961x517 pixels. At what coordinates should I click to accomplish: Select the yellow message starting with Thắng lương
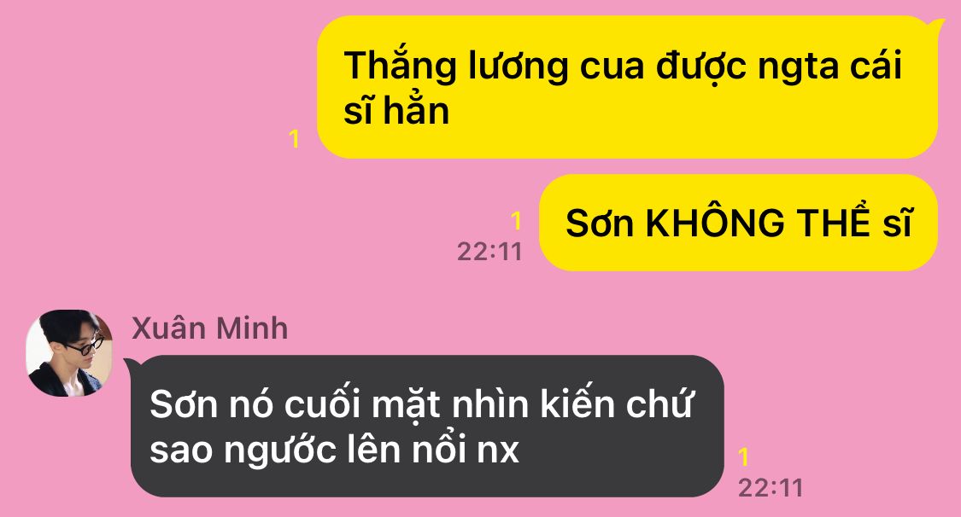(628, 88)
